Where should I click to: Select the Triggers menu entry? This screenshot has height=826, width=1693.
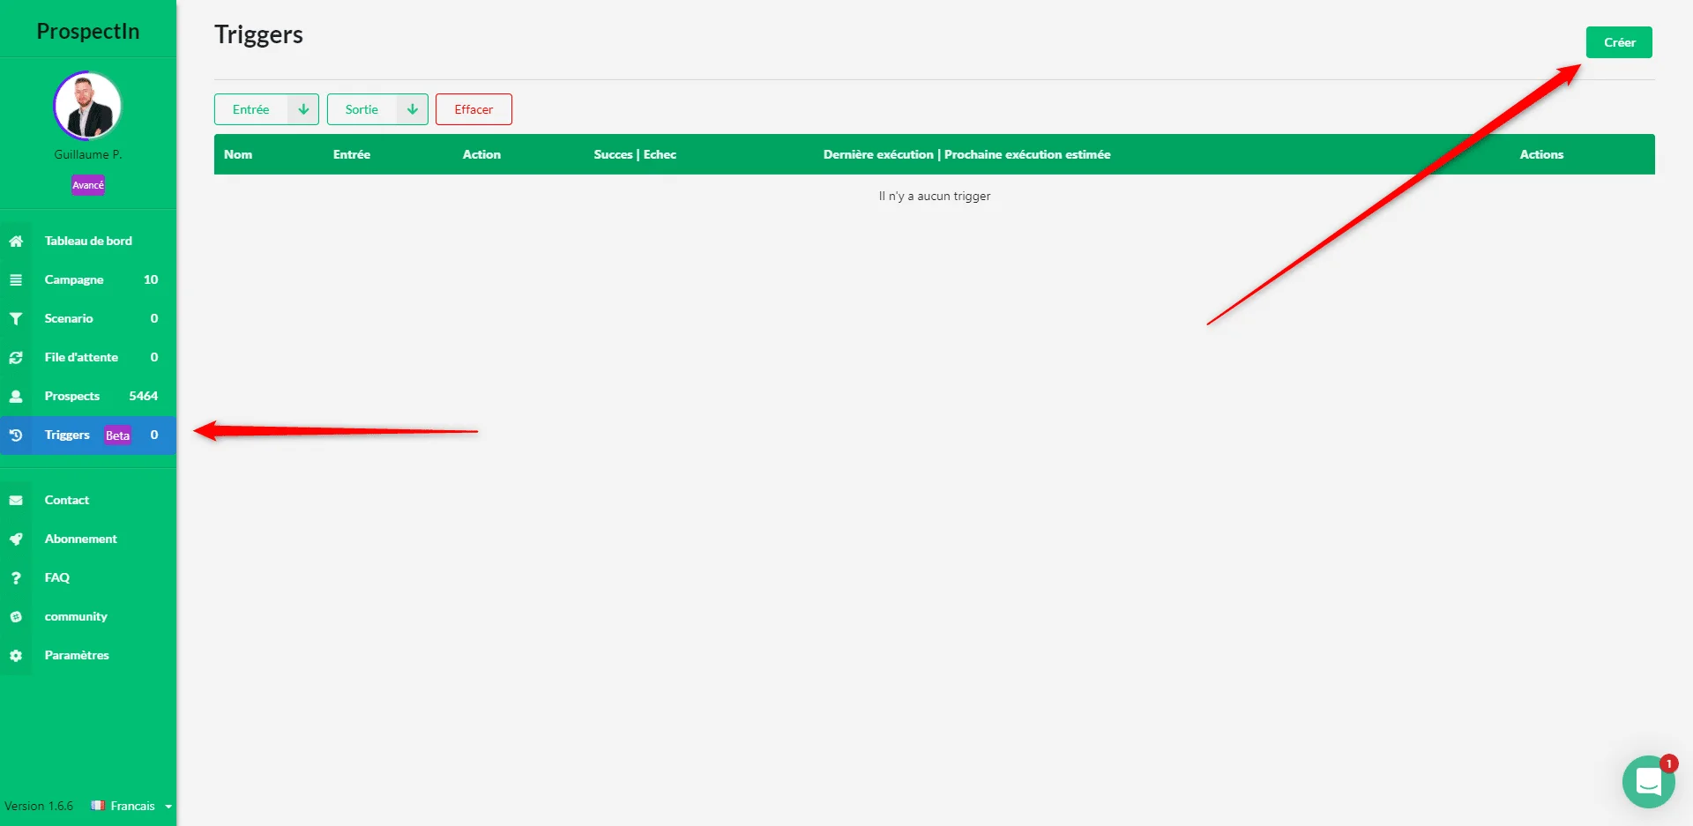click(x=88, y=435)
